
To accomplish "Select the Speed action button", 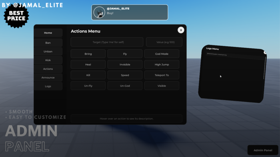I will coord(125,75).
